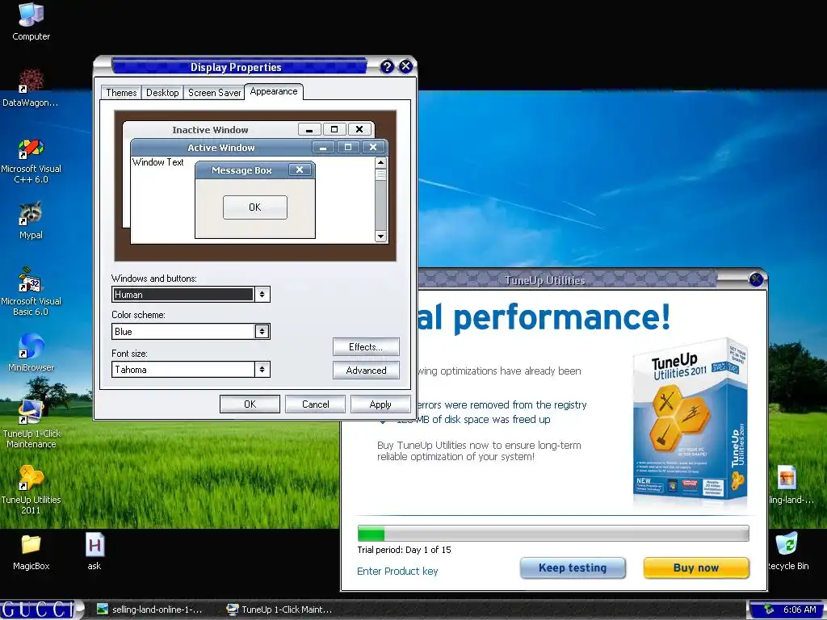The height and width of the screenshot is (620, 827).
Task: Click the TuneUp Utilities 2011 product box image
Action: (691, 421)
